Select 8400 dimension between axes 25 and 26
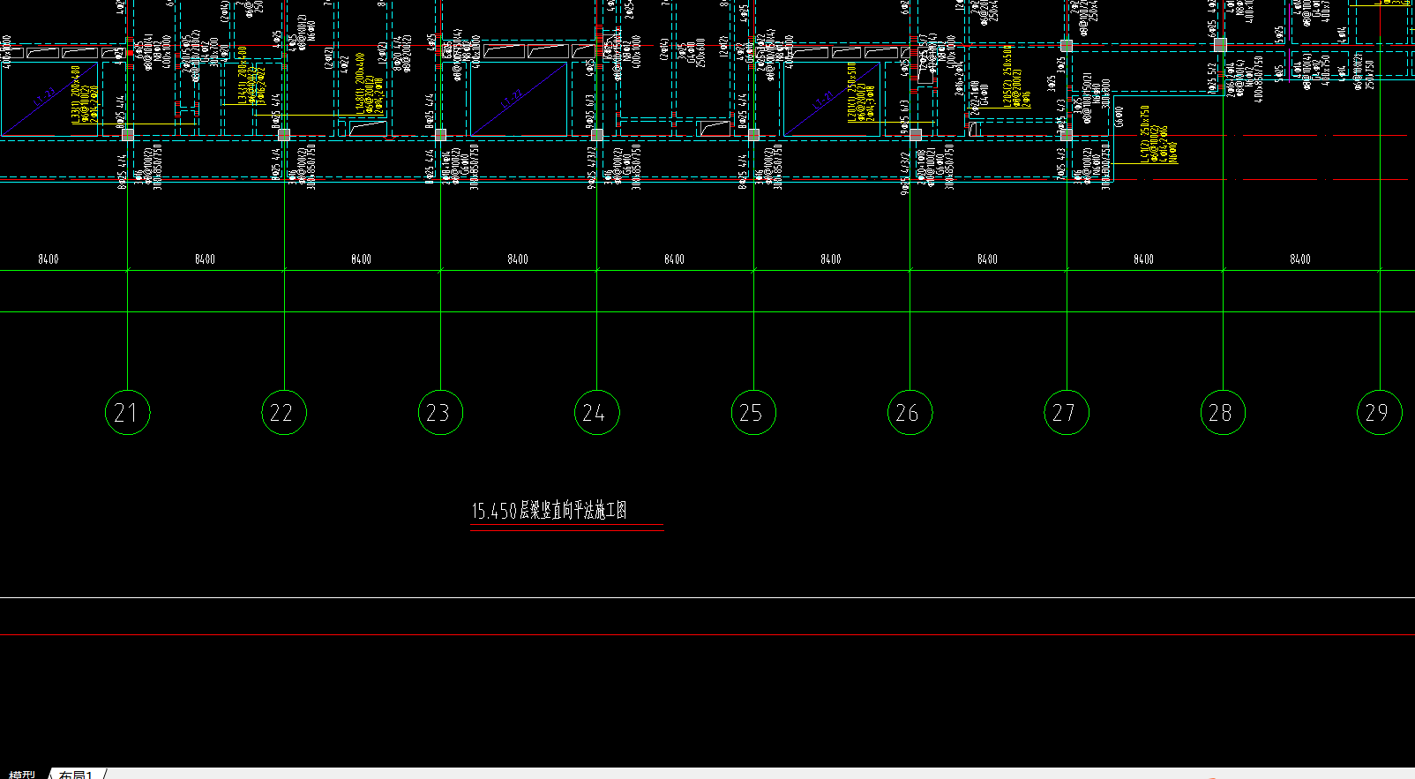This screenshot has width=1415, height=779. (x=831, y=259)
